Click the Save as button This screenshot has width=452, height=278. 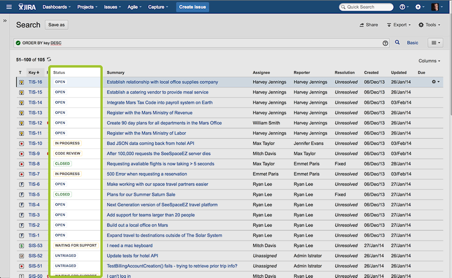[x=56, y=25]
